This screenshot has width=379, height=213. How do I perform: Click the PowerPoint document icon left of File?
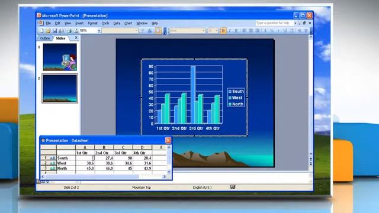[41, 23]
